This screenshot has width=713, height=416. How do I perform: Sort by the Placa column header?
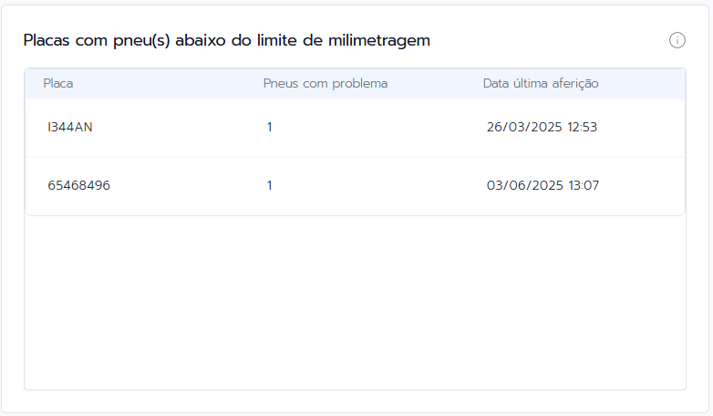(58, 84)
